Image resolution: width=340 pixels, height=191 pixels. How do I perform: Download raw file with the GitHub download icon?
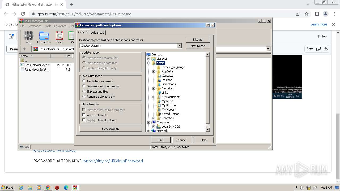326,49
